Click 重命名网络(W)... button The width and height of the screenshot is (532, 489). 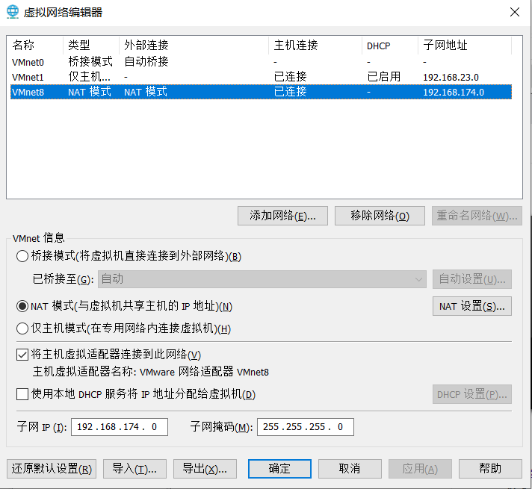tap(477, 216)
